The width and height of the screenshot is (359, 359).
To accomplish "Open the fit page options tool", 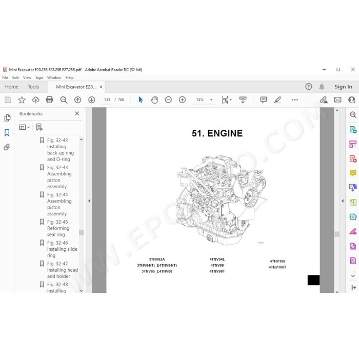I will pyautogui.click(x=227, y=100).
